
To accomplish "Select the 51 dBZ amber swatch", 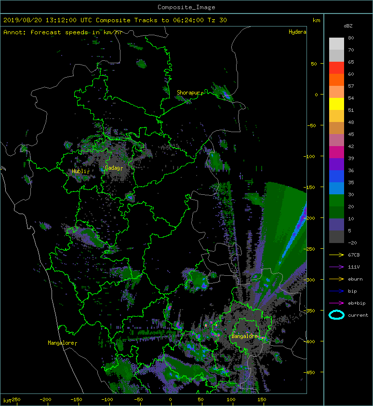I will point(336,116).
